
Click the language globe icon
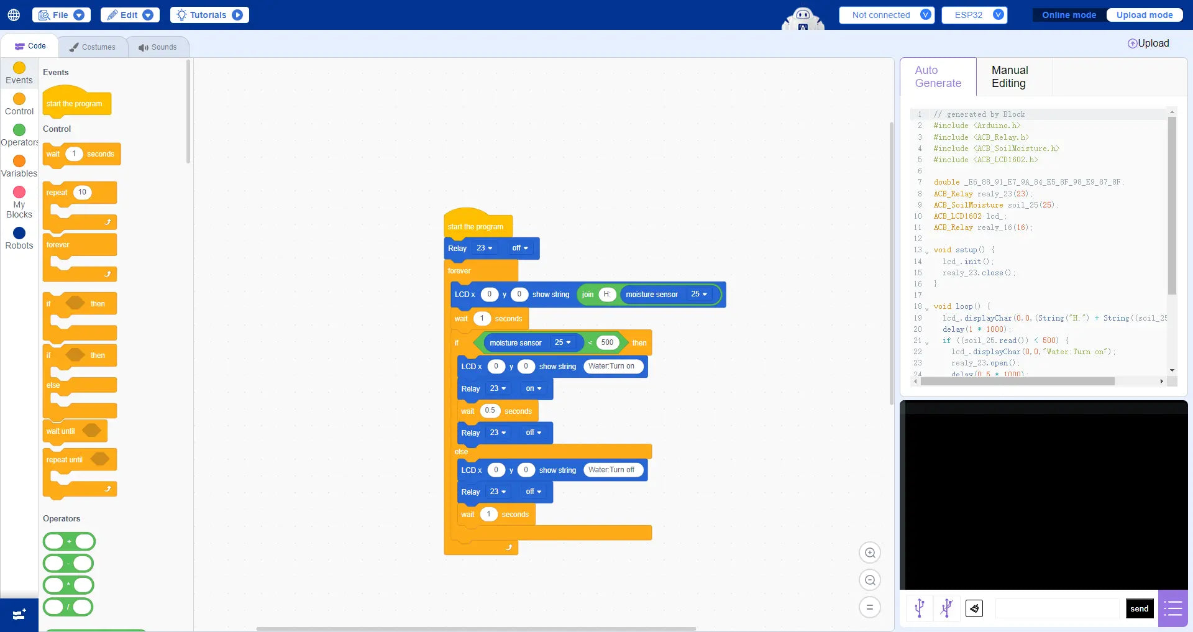tap(14, 14)
